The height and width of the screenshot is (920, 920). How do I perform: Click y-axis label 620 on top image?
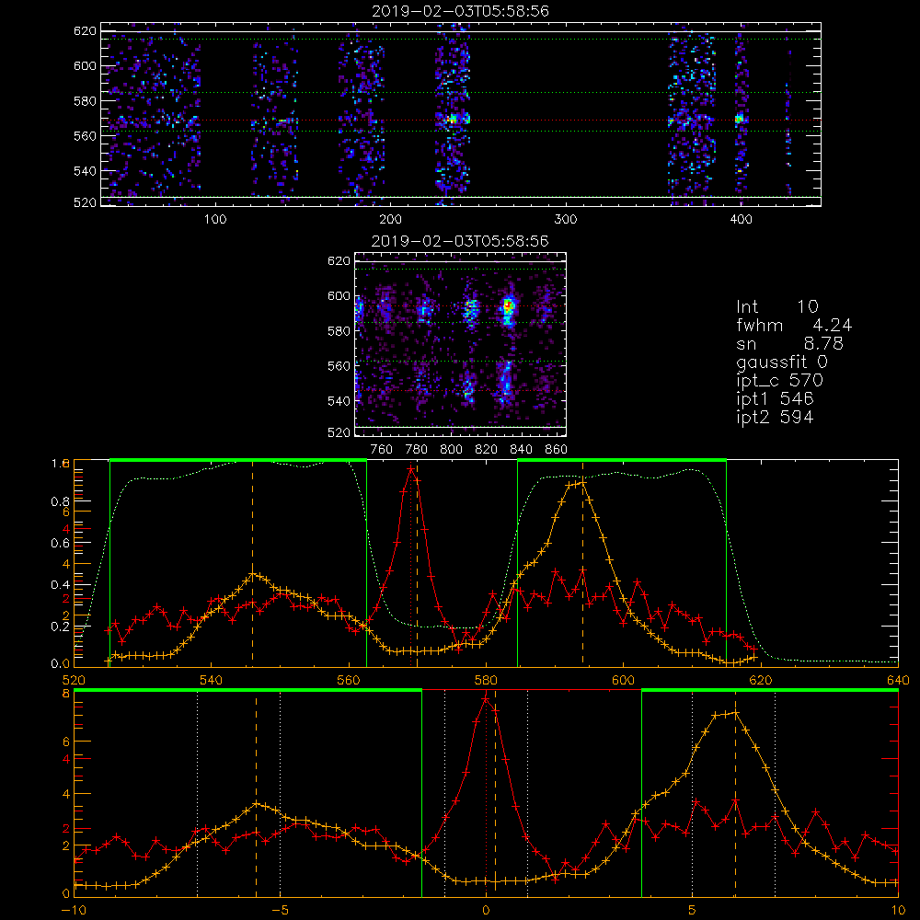(85, 31)
